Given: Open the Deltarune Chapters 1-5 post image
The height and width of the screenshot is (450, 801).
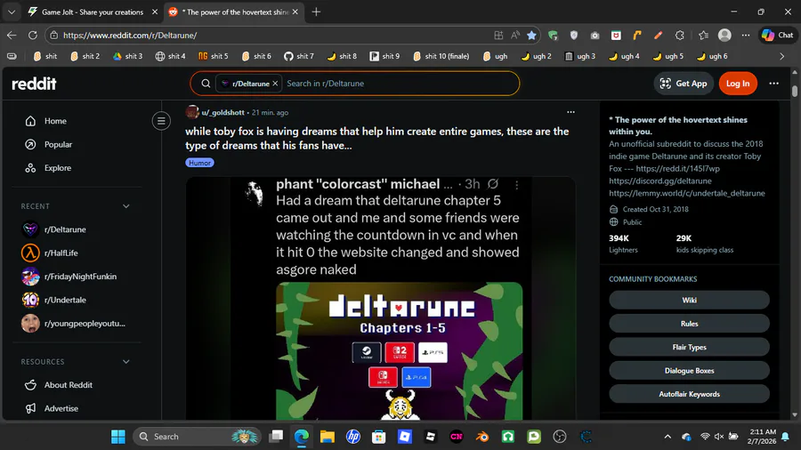Looking at the screenshot, I should 399,351.
